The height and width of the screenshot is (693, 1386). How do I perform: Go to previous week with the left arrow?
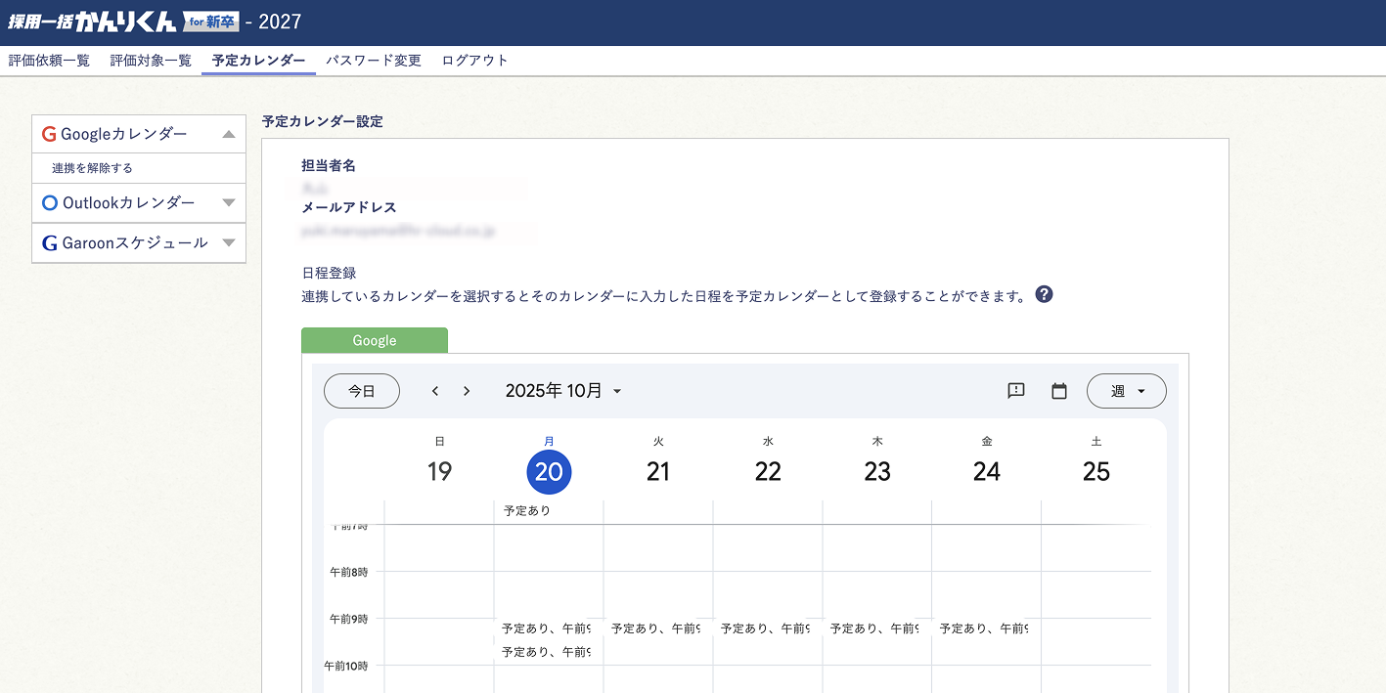click(434, 390)
